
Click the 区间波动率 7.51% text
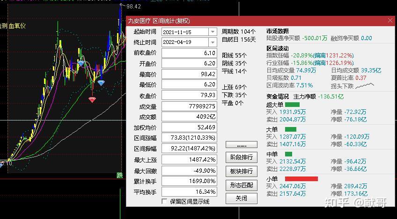click(x=290, y=85)
